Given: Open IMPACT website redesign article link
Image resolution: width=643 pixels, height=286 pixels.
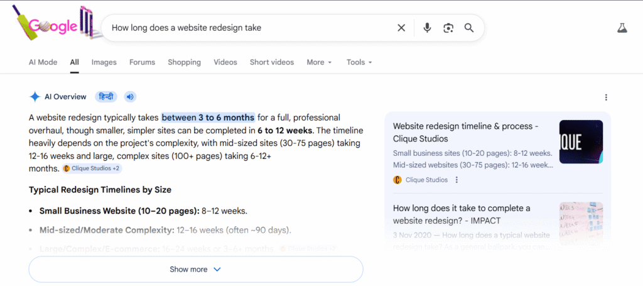Looking at the screenshot, I should [462, 214].
